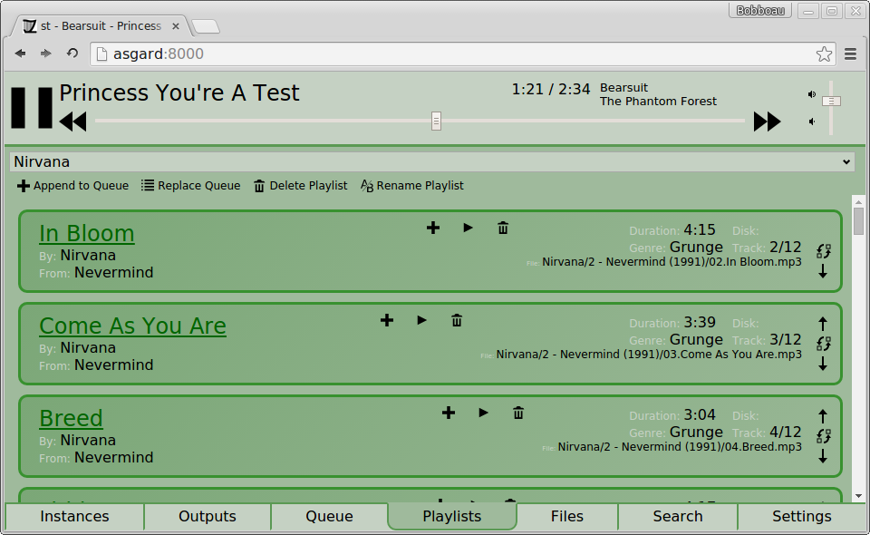Switch to the Files tab
Viewport: 870px width, 535px height.
point(567,517)
